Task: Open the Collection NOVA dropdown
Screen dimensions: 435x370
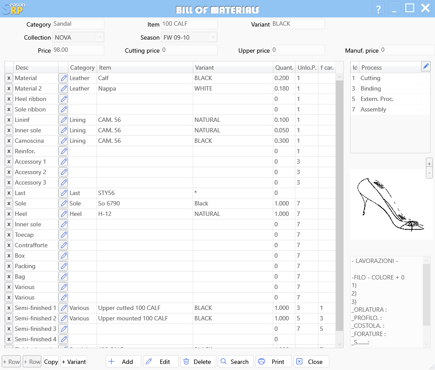Action: pyautogui.click(x=100, y=37)
